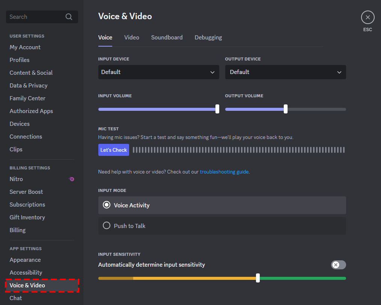The image size is (381, 305).
Task: Open the troubleshooting guide link
Action: 224,172
